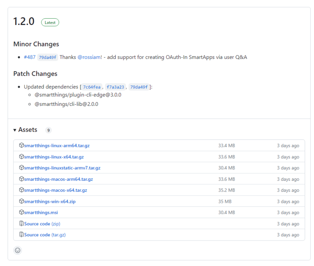The width and height of the screenshot is (314, 266).
Task: Open the 1.2.0 release title
Action: (24, 22)
